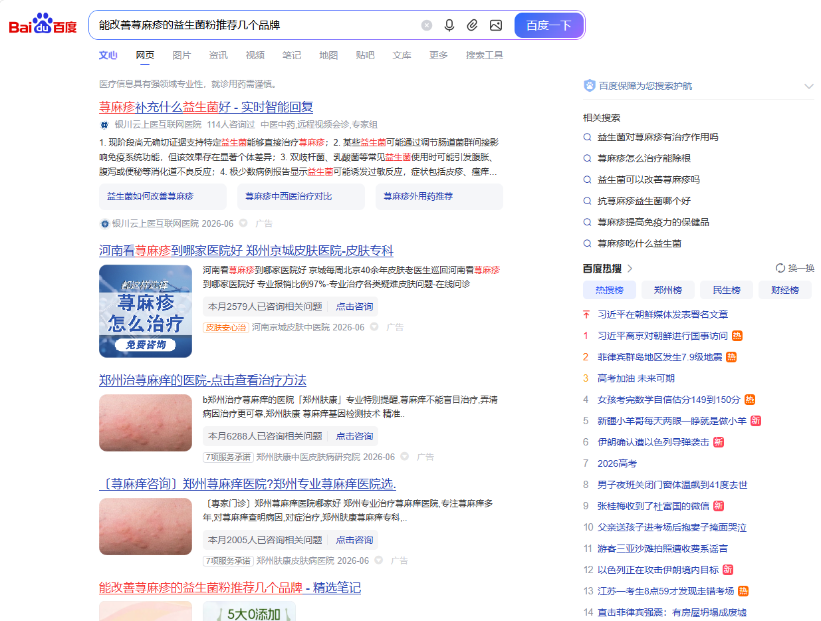Click the 荨麻疹外用药推荐 chip
The height and width of the screenshot is (621, 821).
[x=439, y=197]
